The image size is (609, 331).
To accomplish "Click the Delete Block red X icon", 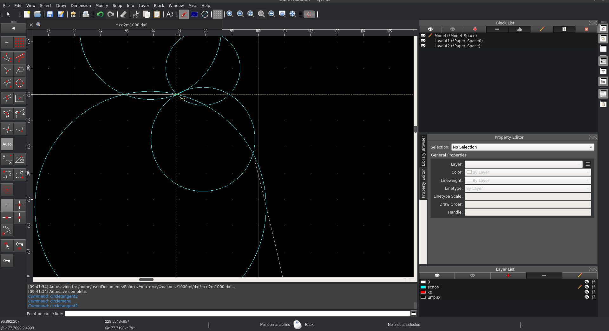I will point(586,29).
